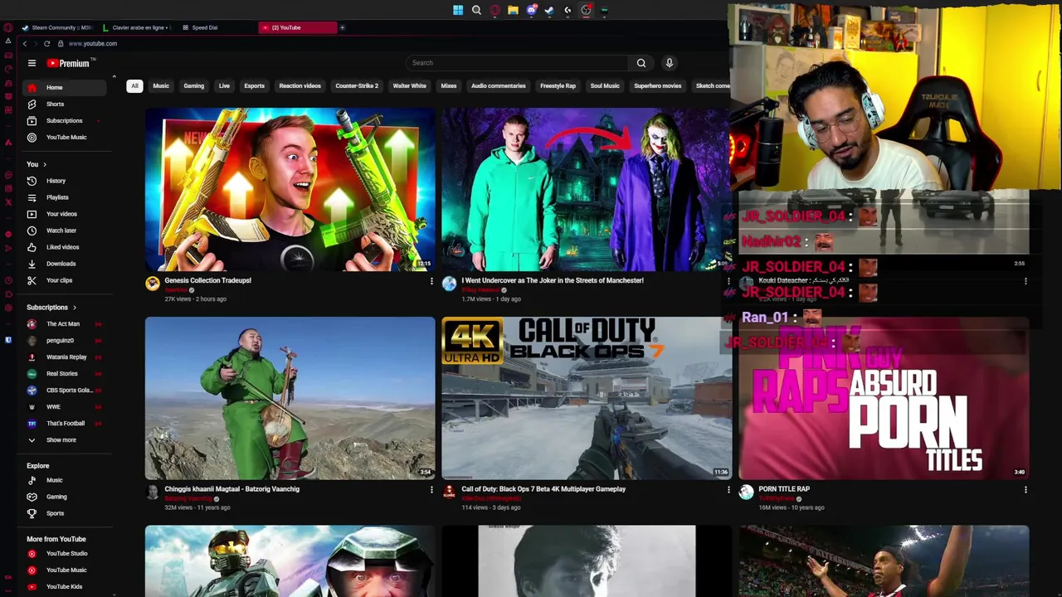Expand the You section chevron
The height and width of the screenshot is (597, 1062).
[44, 164]
